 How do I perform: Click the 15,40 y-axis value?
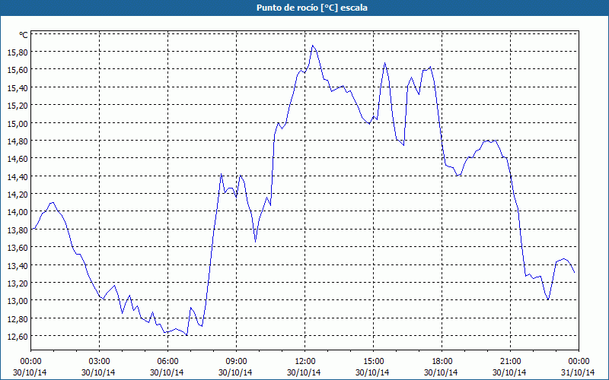18,87
